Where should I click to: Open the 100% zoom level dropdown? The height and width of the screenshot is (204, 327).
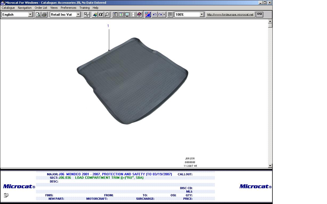click(x=202, y=15)
